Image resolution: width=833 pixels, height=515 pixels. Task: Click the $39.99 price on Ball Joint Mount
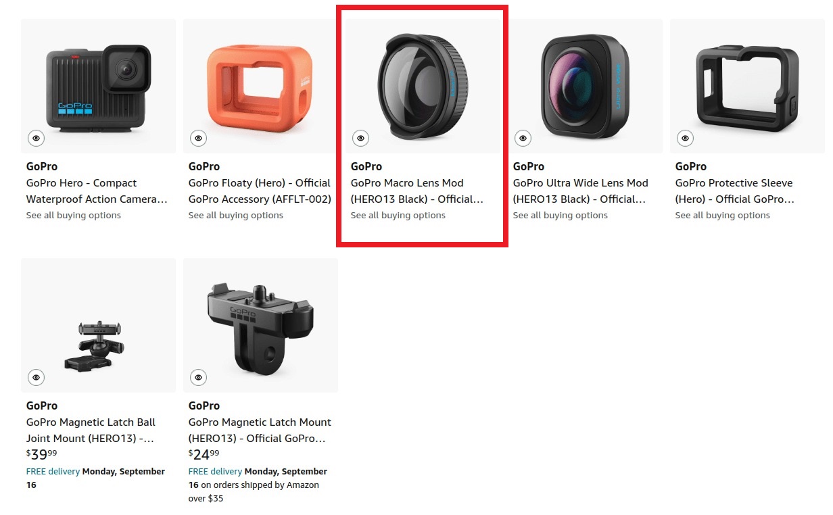point(41,454)
